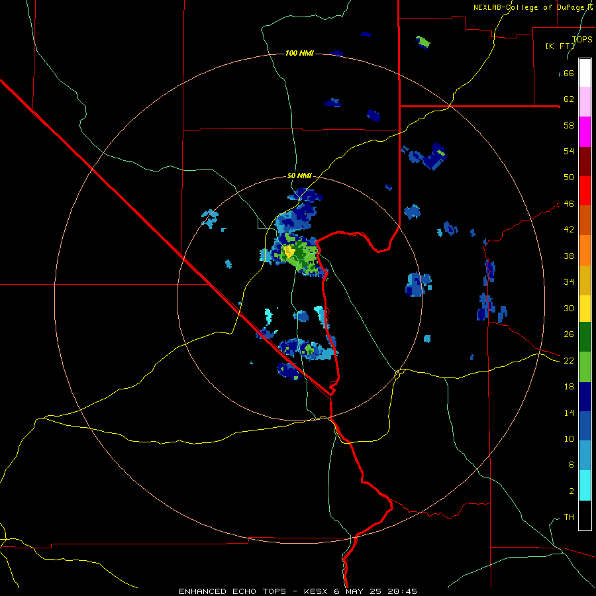Click the dark orange 42-46 kft swatch
The width and height of the screenshot is (596, 596).
click(x=585, y=220)
